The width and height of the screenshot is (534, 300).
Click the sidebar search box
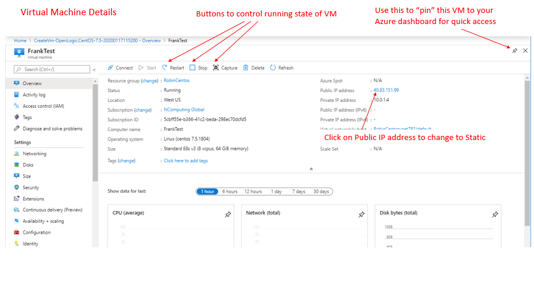click(x=52, y=69)
